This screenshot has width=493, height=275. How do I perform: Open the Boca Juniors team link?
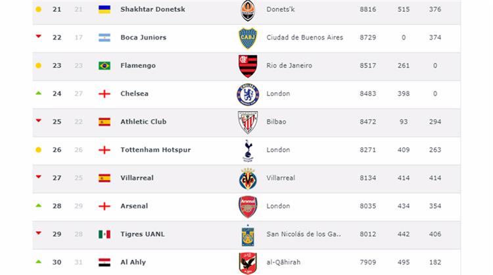click(x=143, y=37)
